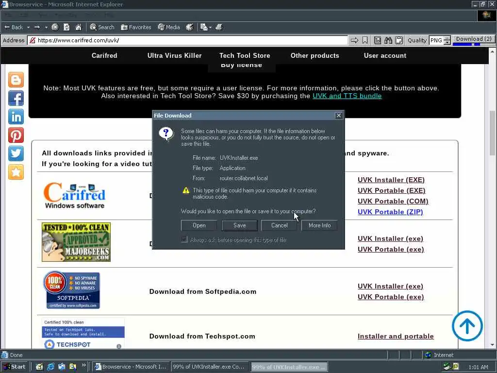Click Techspot Installer and portable link
Screen dimensions: 497x373
(396, 336)
